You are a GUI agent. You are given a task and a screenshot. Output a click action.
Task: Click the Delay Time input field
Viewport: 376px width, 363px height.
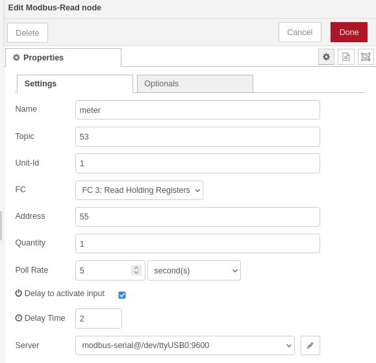pos(99,318)
